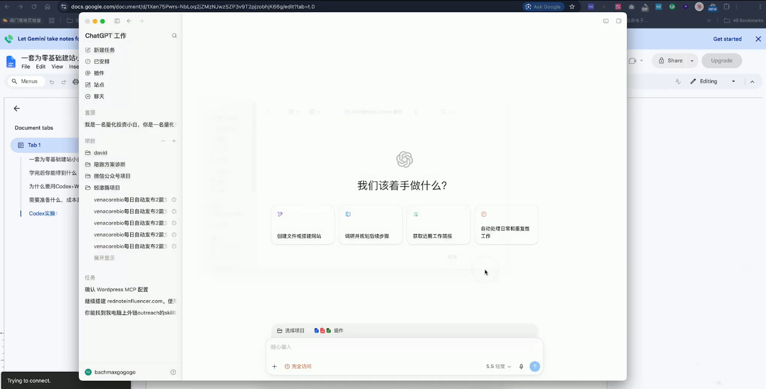Click the Share button in Google Docs
The image size is (766, 389).
[670, 61]
